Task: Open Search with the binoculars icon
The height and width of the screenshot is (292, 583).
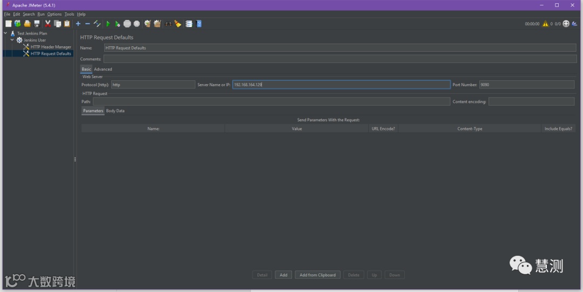Action: point(168,24)
